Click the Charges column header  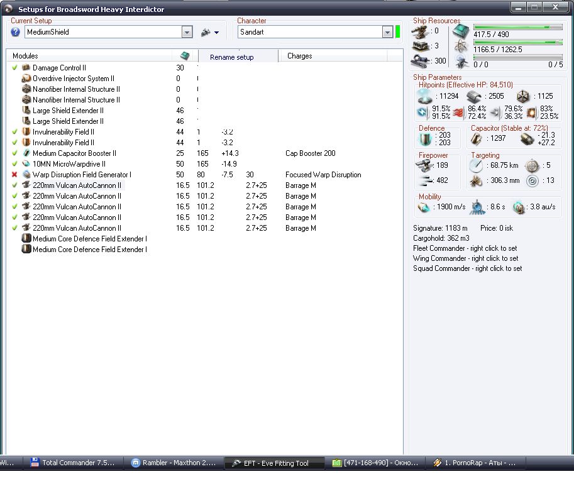tap(333, 56)
